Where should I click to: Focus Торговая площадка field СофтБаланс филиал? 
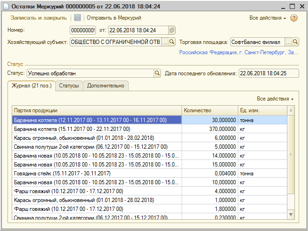pyautogui.click(x=257, y=42)
